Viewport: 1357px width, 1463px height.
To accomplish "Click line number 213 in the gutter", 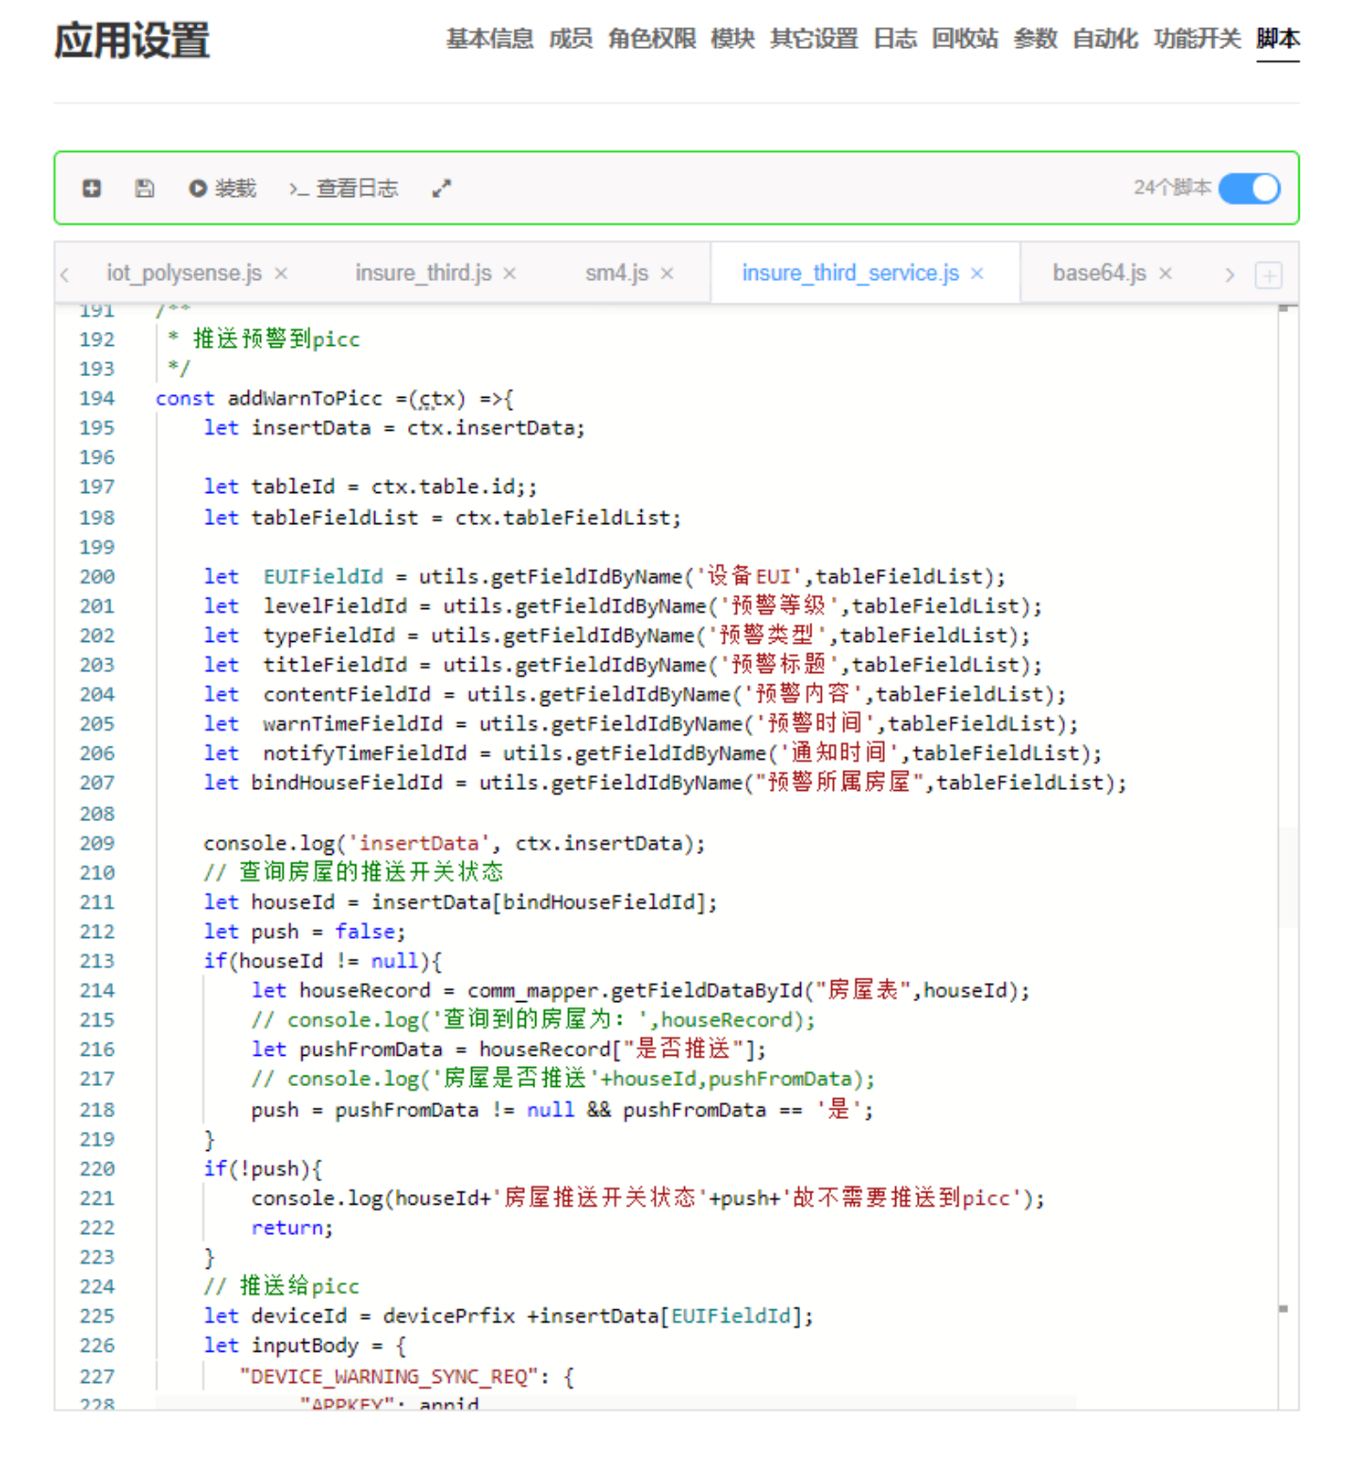I will (97, 962).
